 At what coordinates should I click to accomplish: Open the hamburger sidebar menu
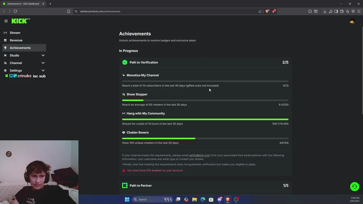coord(6,21)
